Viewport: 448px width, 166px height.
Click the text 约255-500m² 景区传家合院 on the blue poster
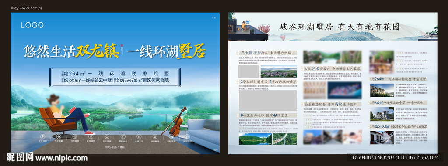pos(141,81)
